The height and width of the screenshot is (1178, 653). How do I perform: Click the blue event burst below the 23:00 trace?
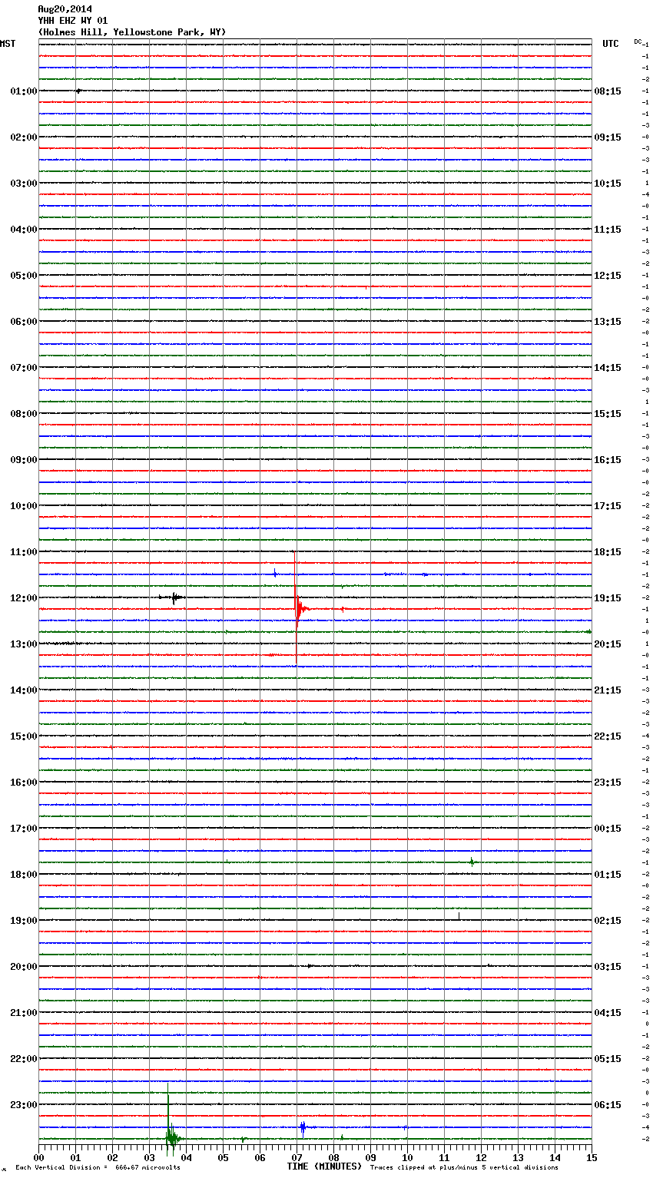(x=303, y=1127)
